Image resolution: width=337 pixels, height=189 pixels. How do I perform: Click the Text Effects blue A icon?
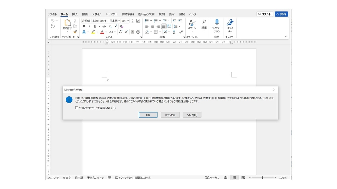(x=84, y=32)
